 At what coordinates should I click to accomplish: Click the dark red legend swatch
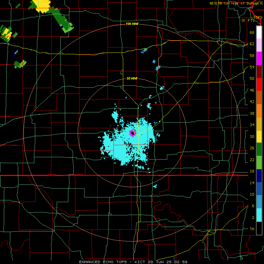[x=259, y=71]
